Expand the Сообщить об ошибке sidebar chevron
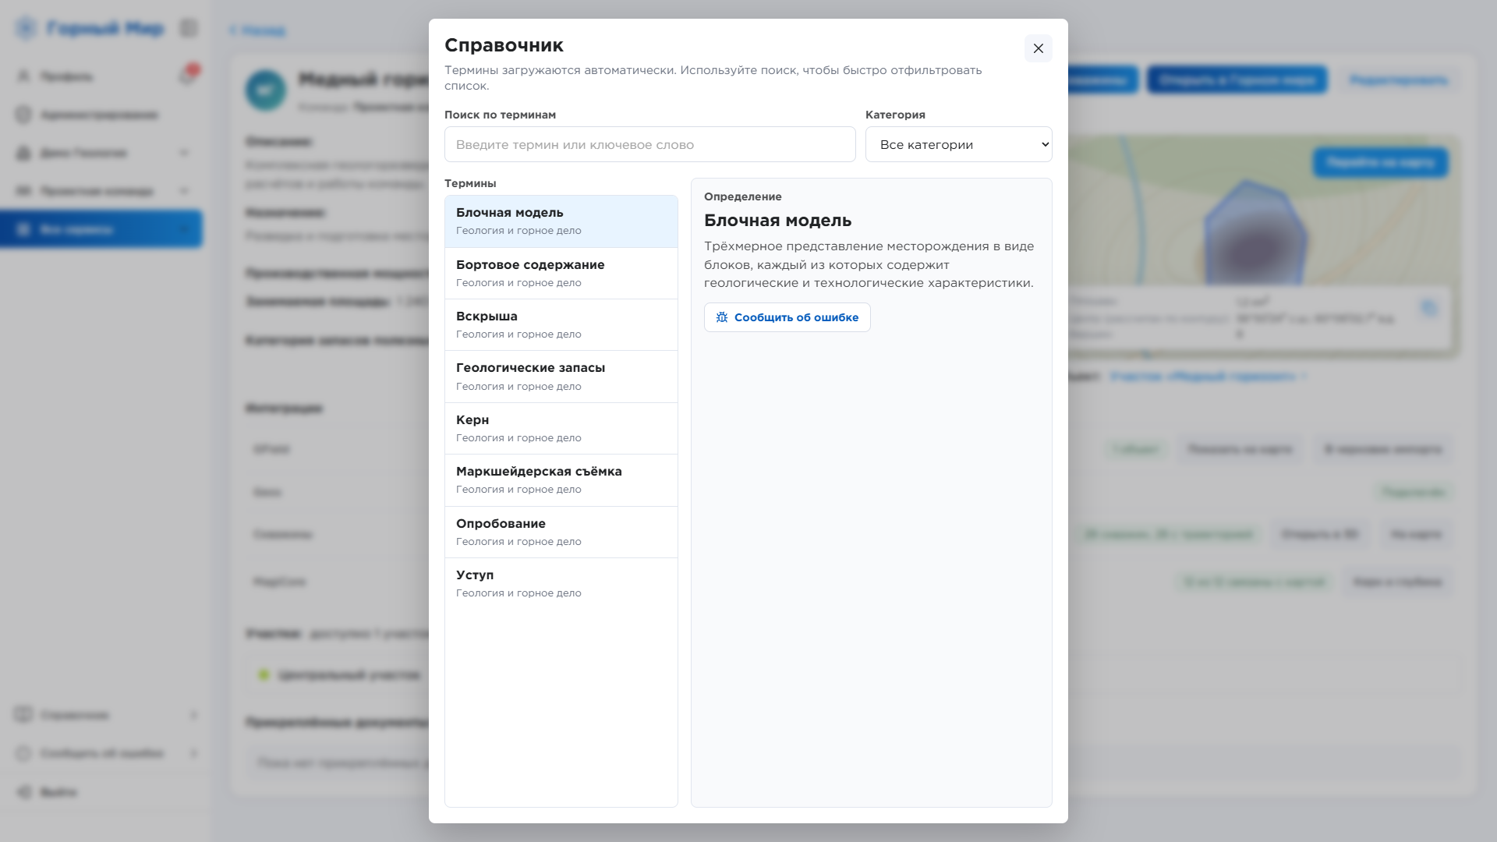Viewport: 1497px width, 842px height. pos(193,753)
